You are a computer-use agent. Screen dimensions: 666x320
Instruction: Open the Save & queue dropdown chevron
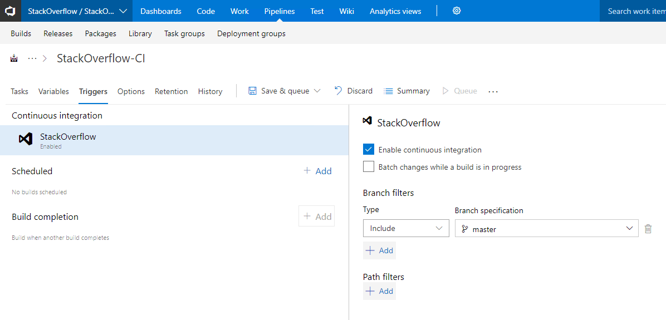click(x=317, y=91)
